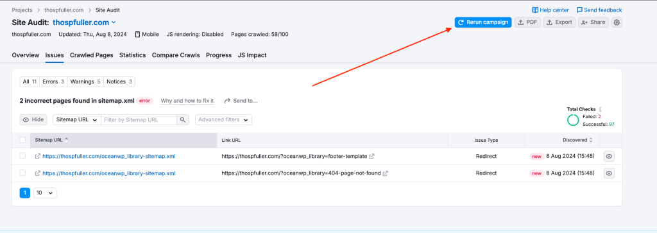Open the thospfuller.com project dropdown
Image resolution: width=657 pixels, height=233 pixels.
[84, 22]
